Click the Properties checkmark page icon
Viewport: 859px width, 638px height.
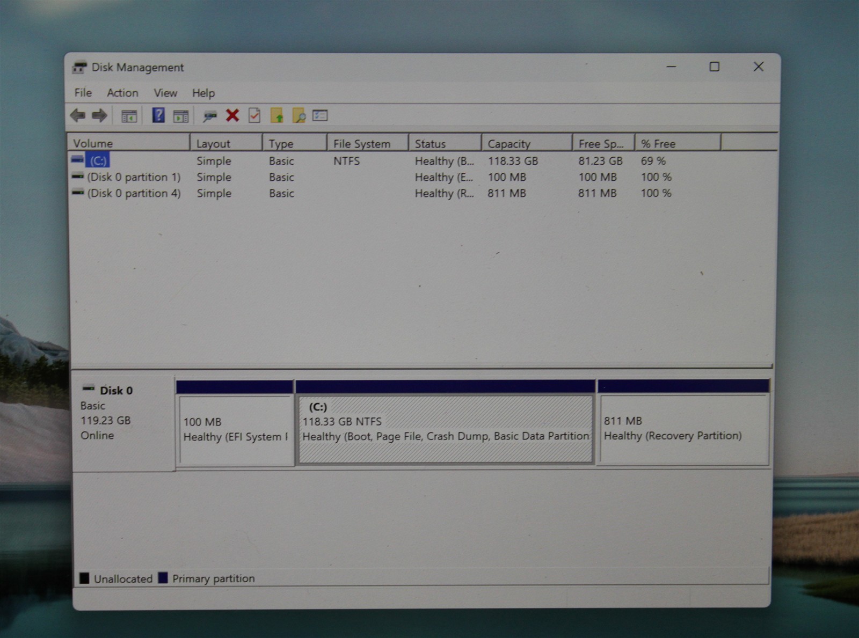pos(254,115)
